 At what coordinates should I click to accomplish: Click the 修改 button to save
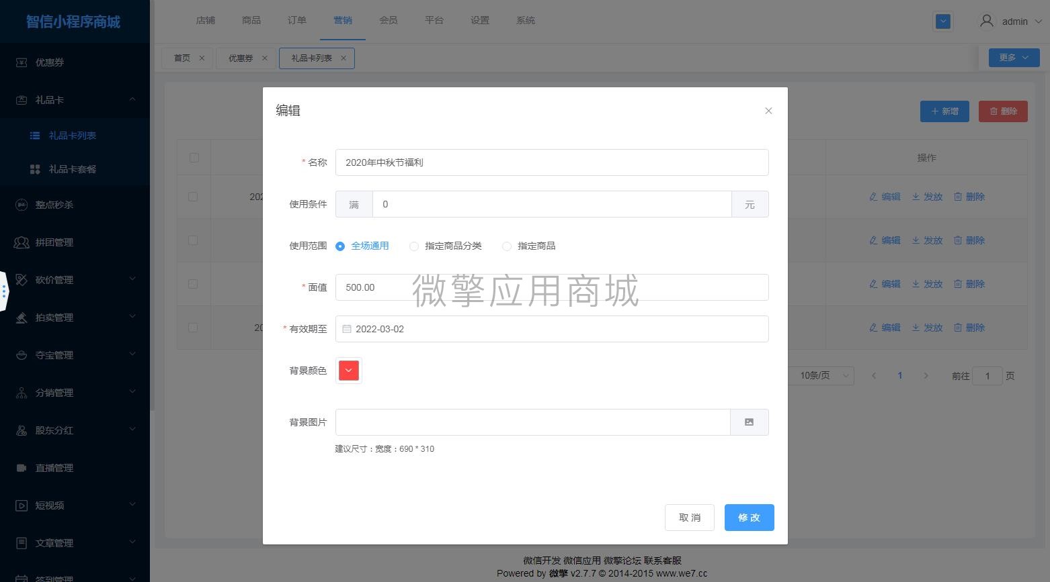[750, 518]
